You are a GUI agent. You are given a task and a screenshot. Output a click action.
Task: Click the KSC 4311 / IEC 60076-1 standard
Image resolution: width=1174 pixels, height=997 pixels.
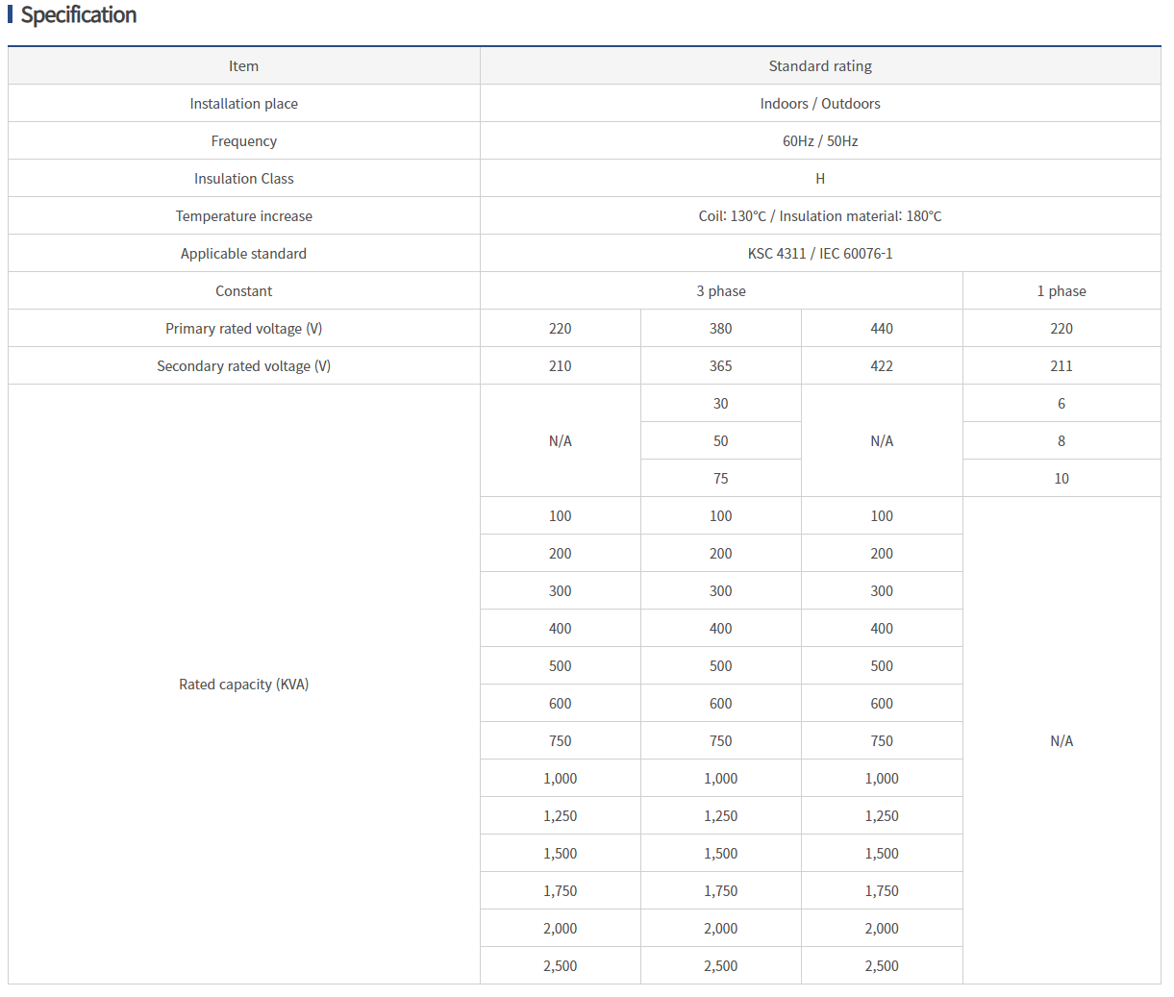point(819,254)
